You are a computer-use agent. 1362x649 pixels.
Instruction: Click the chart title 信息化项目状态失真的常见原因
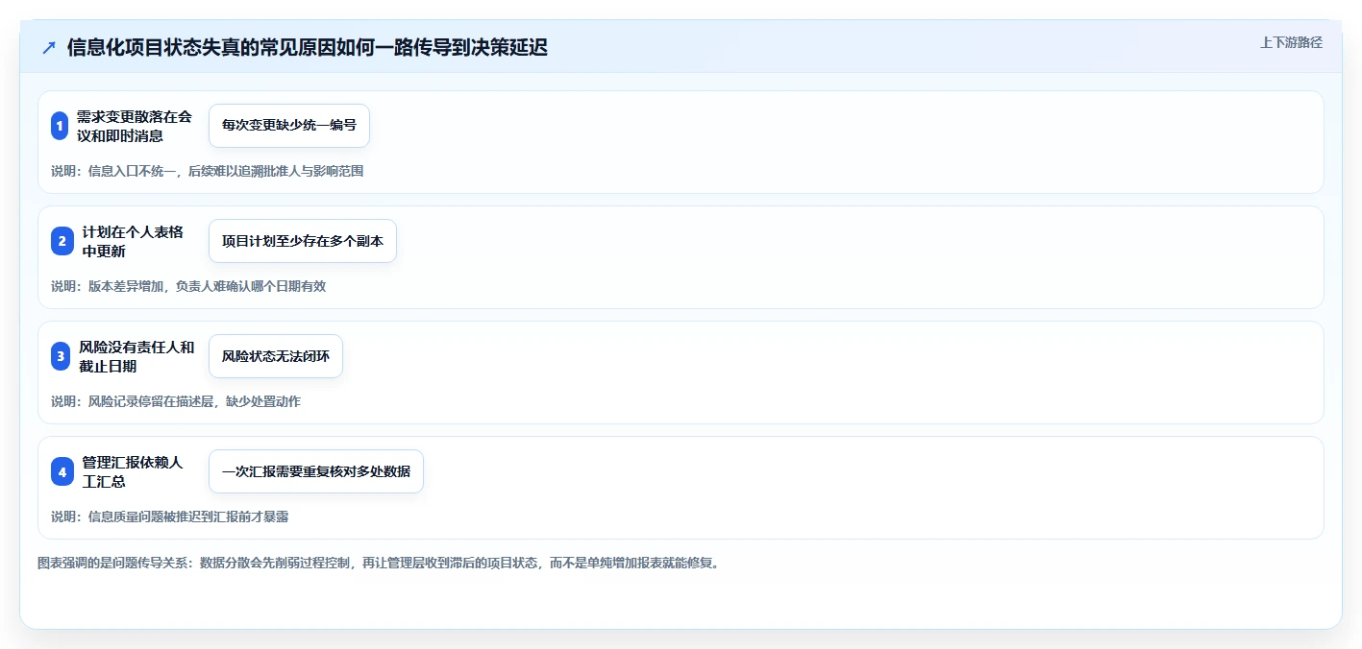pyautogui.click(x=308, y=48)
